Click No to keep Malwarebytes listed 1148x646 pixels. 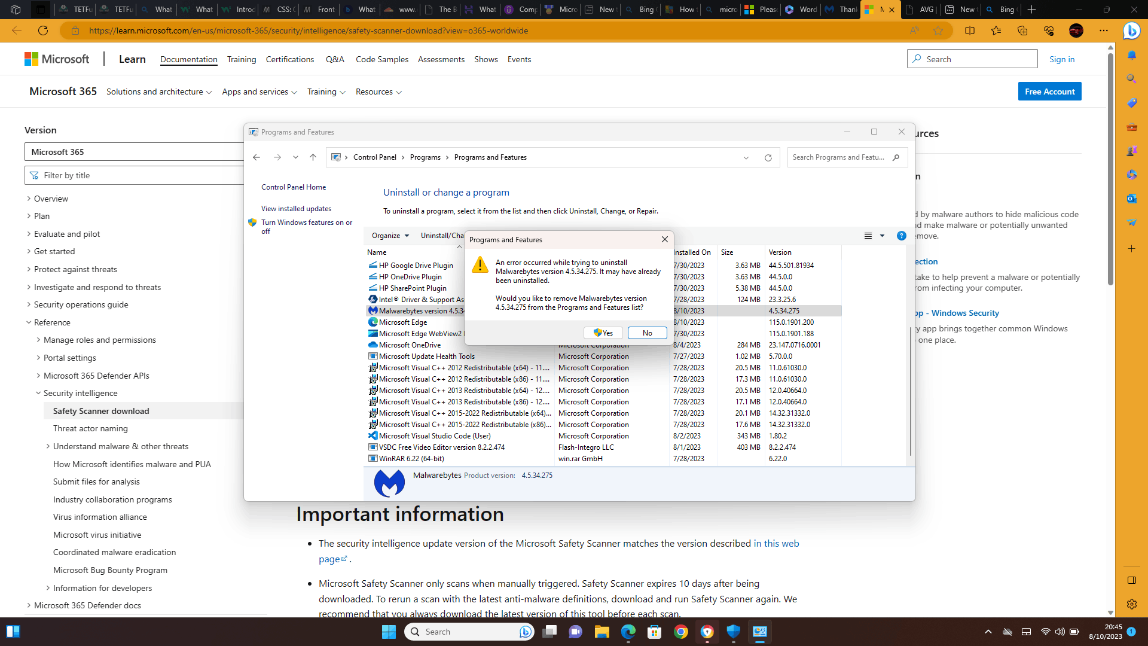[x=647, y=333]
